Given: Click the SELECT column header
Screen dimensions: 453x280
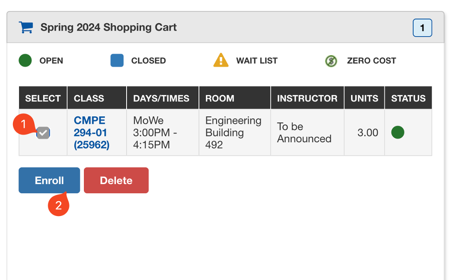Looking at the screenshot, I should click(43, 98).
